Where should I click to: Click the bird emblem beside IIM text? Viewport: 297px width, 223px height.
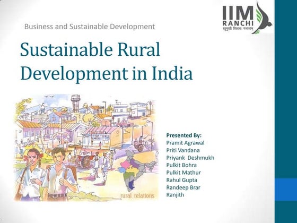(263, 18)
